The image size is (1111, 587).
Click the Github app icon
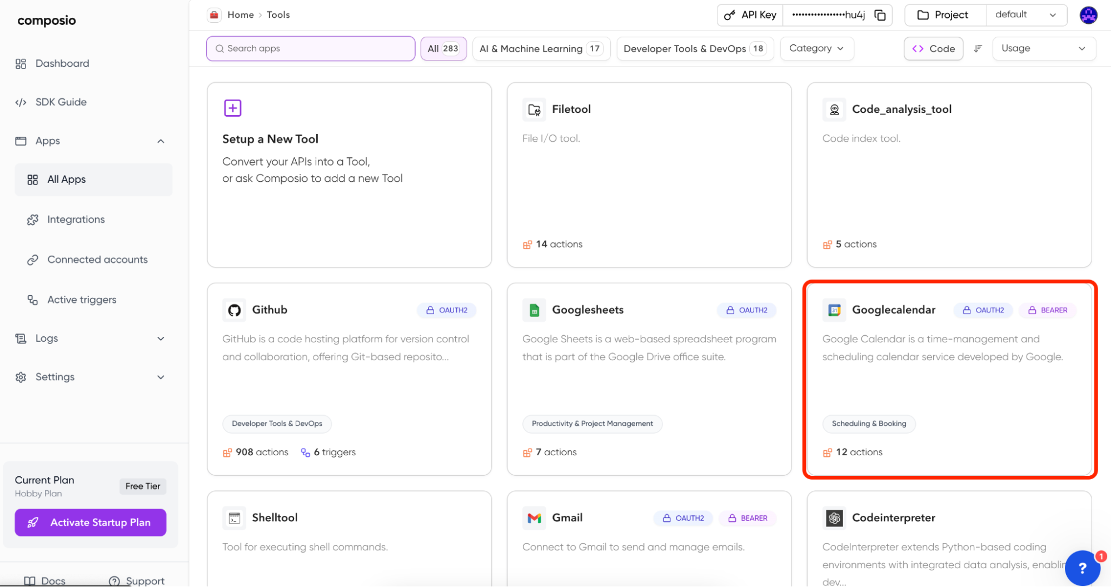(x=234, y=310)
